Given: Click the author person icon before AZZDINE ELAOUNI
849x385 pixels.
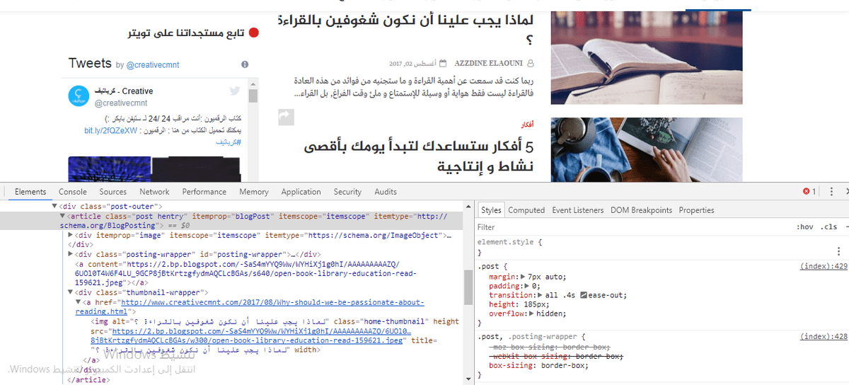Looking at the screenshot, I should (x=531, y=63).
